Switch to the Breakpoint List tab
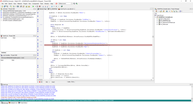The height and width of the screenshot is (104, 193). 13,103
